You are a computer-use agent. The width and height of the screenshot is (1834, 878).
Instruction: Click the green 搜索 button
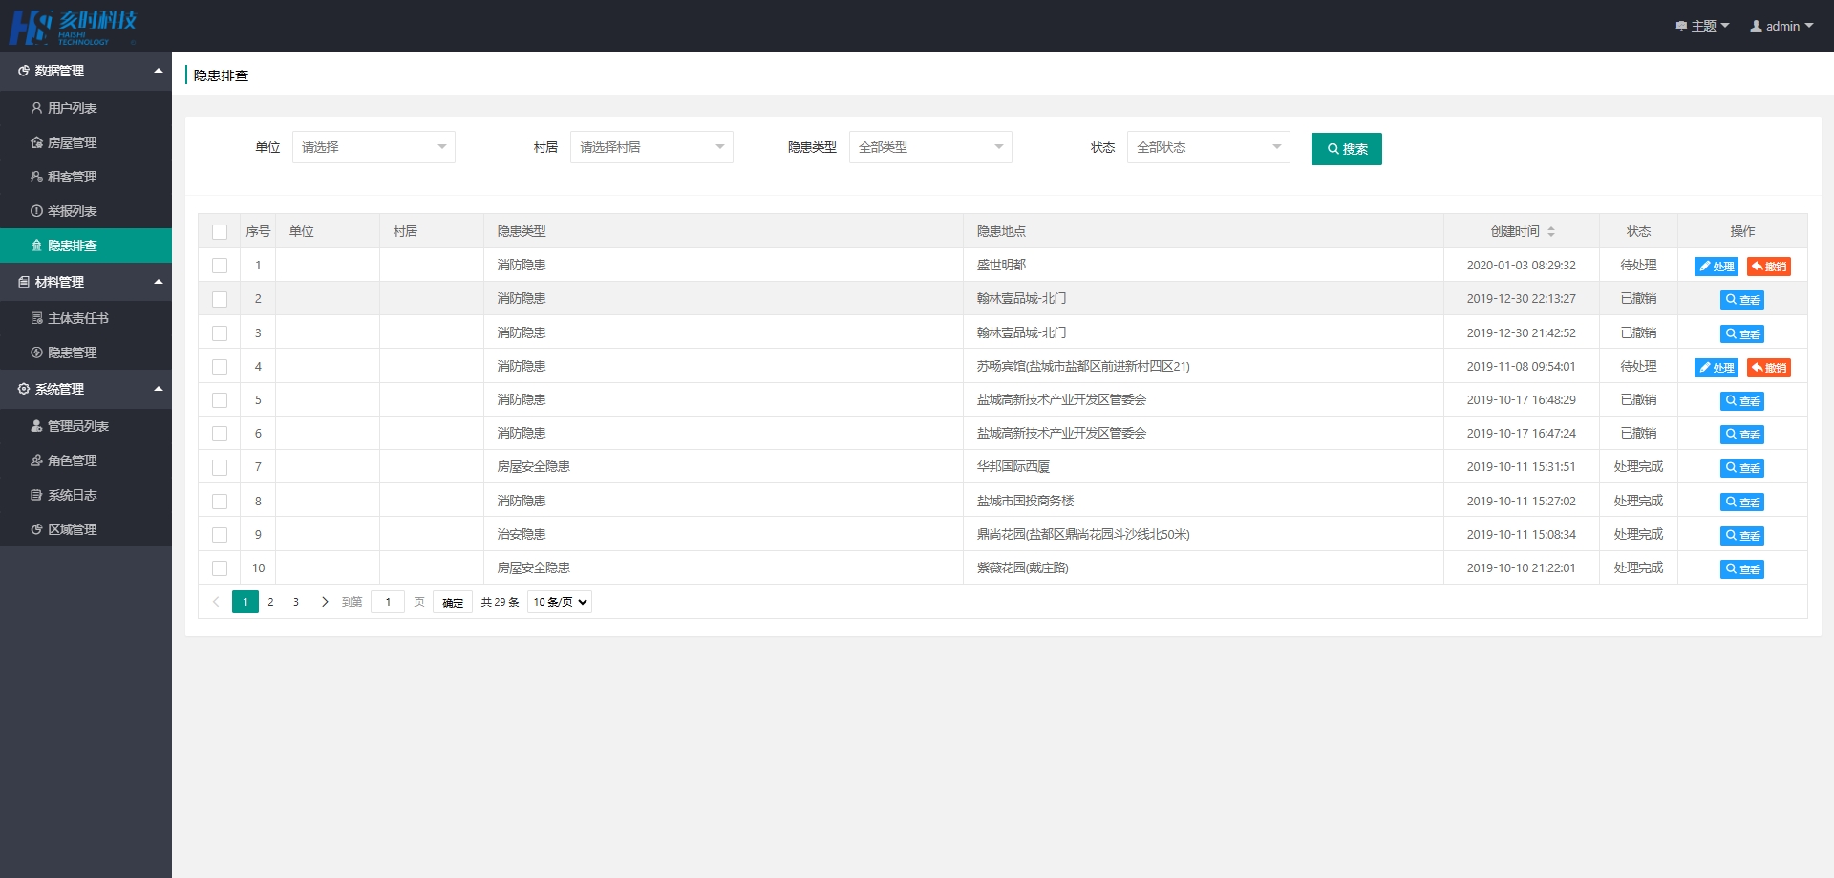click(1346, 149)
